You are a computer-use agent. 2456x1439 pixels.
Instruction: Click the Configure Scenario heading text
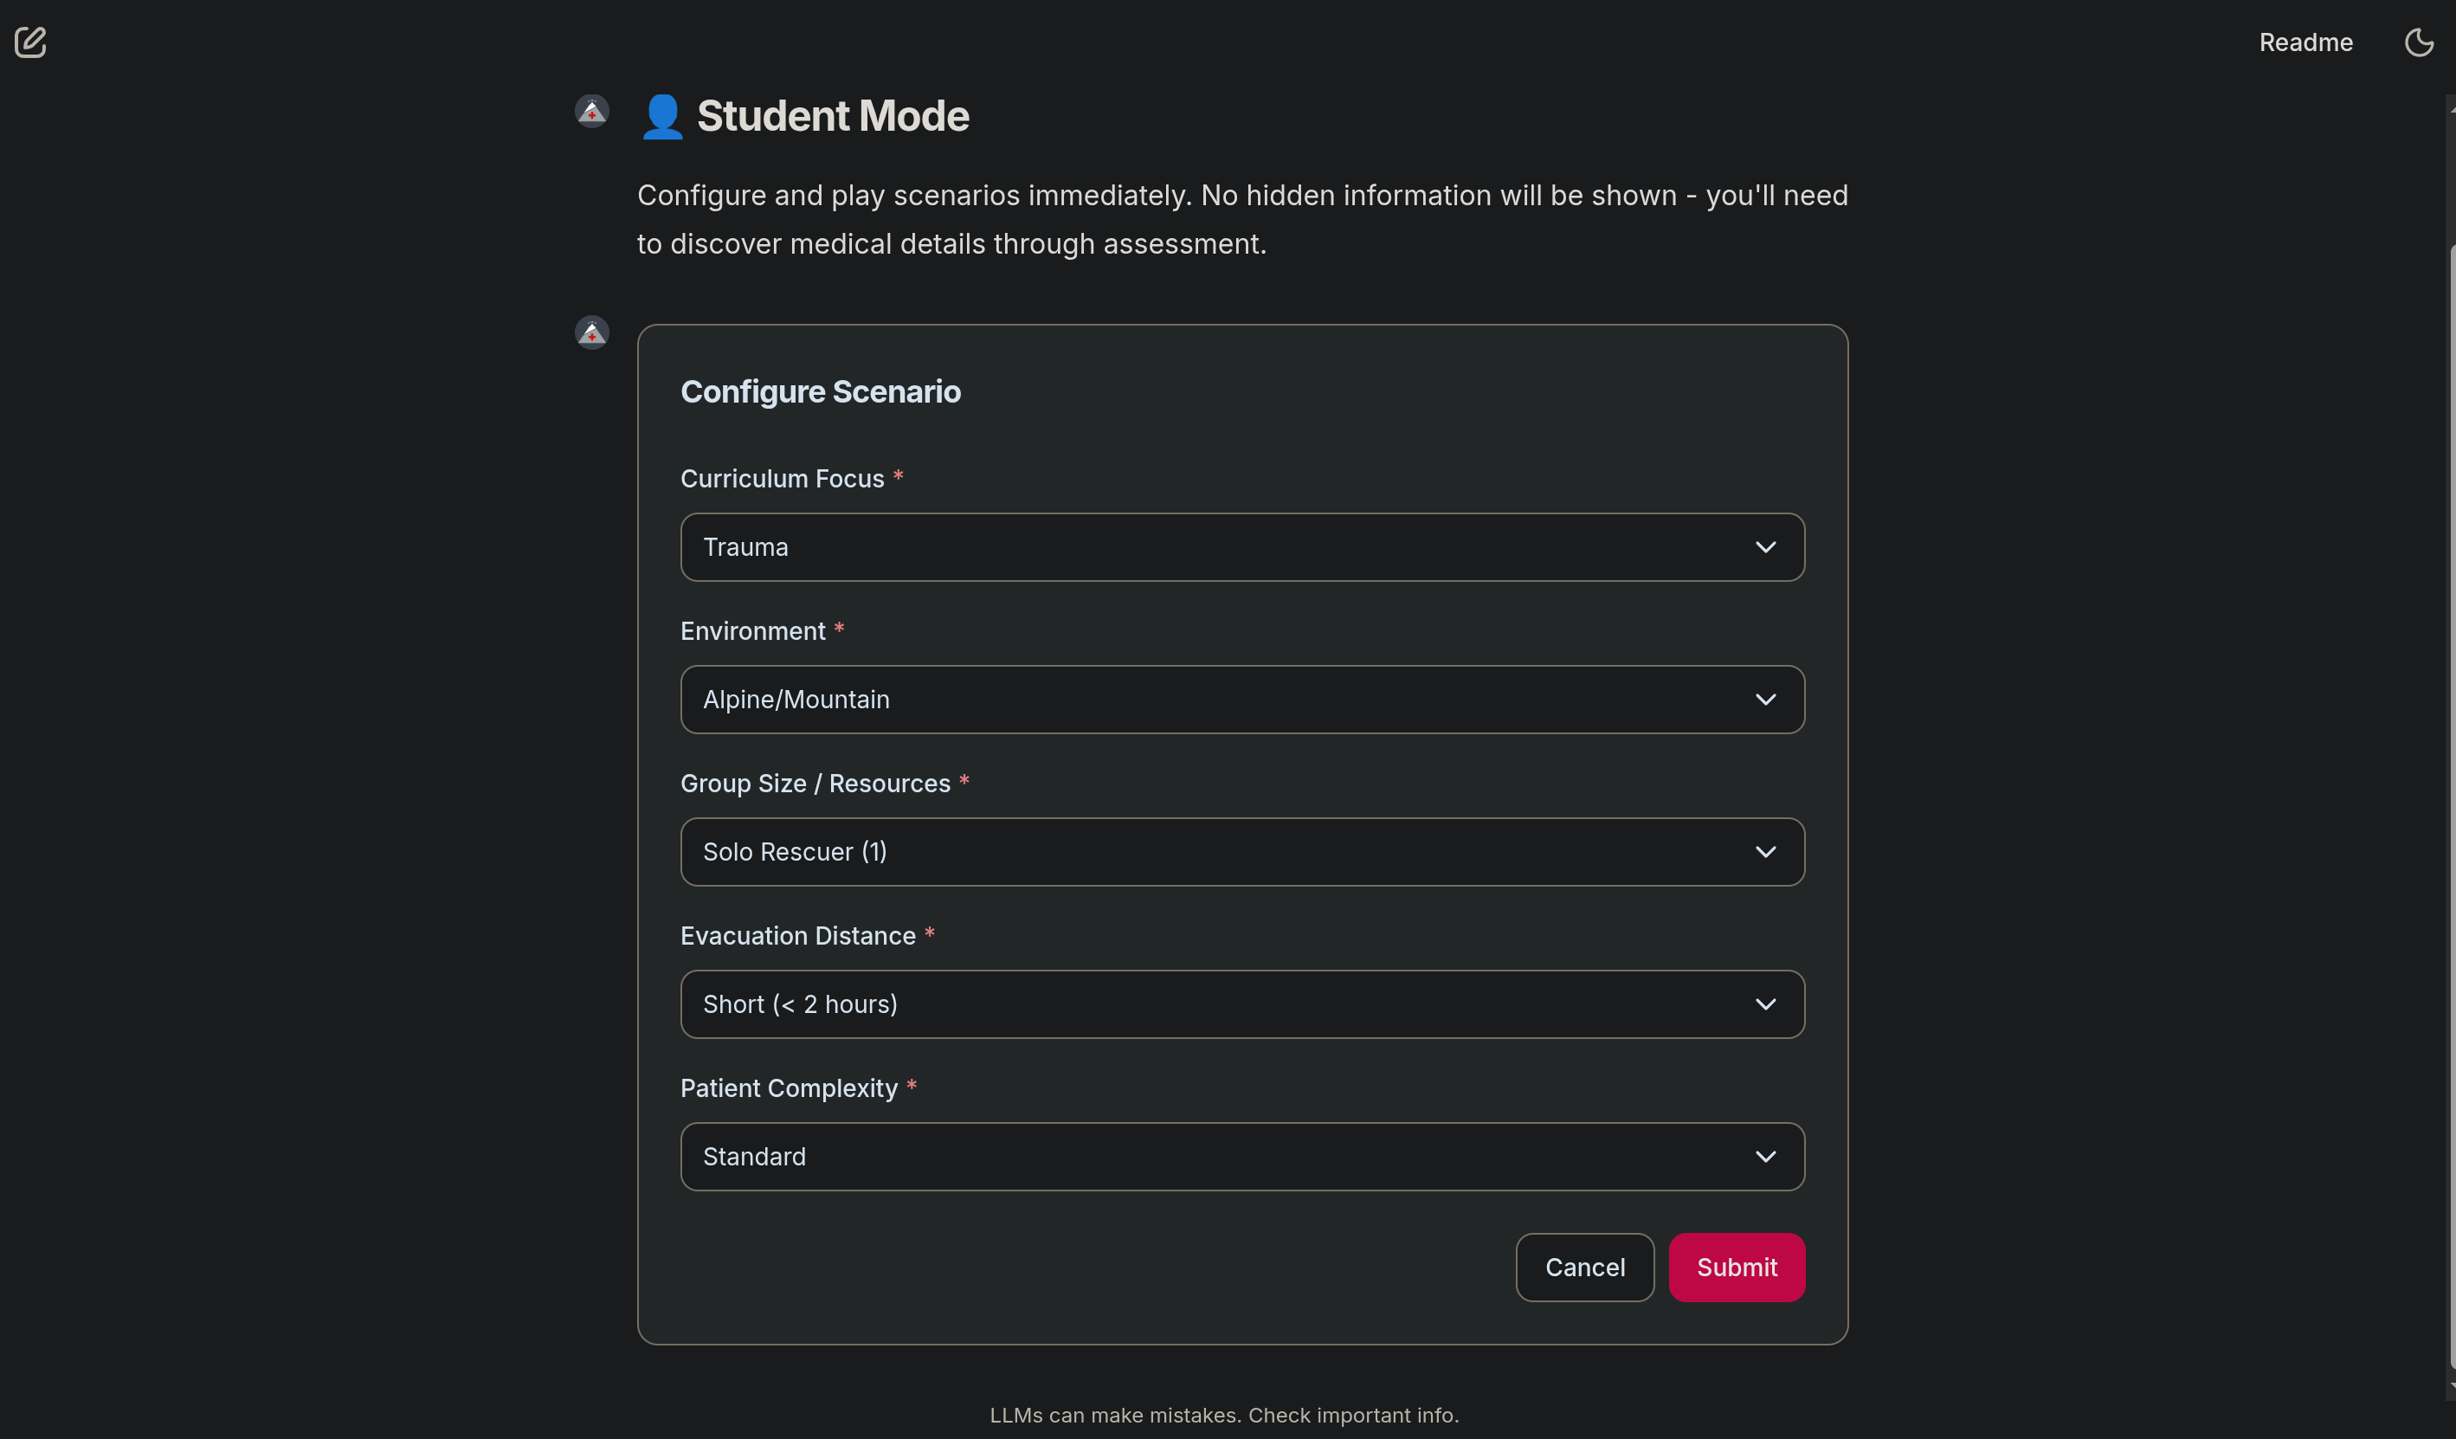point(820,391)
